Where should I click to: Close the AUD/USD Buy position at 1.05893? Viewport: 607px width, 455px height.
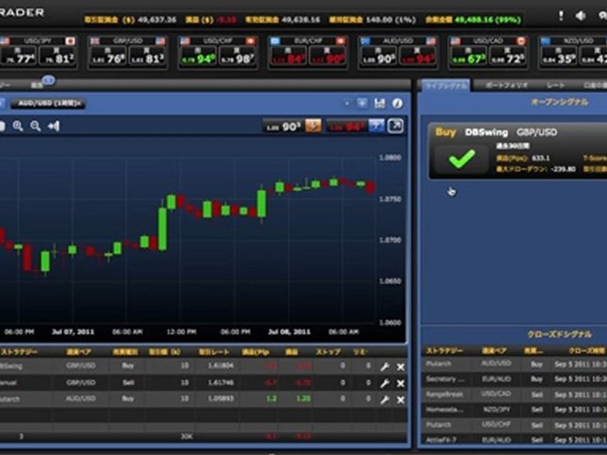pyautogui.click(x=401, y=399)
